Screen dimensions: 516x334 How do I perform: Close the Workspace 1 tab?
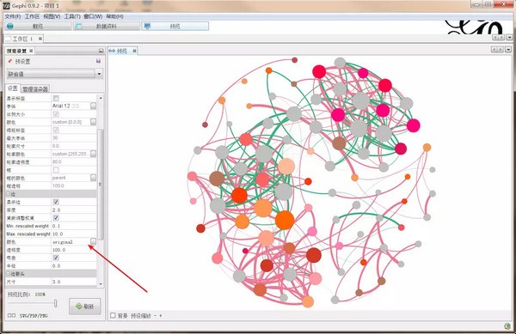(x=40, y=39)
